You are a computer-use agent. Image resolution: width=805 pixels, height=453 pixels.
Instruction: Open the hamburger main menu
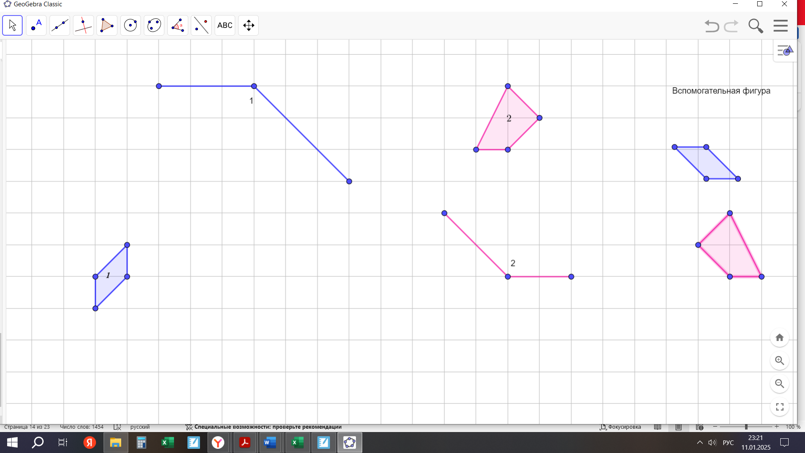(780, 26)
